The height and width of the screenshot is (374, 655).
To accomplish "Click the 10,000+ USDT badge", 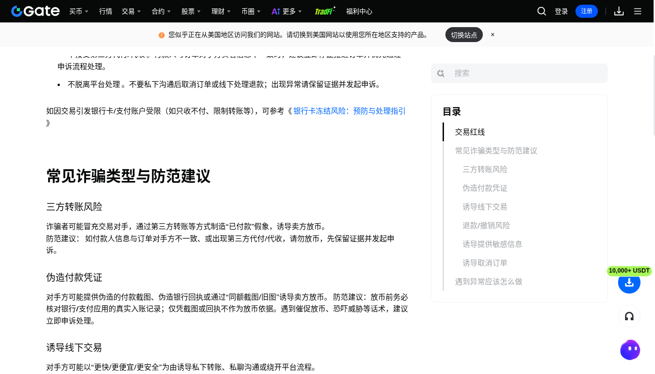I will 629,271.
